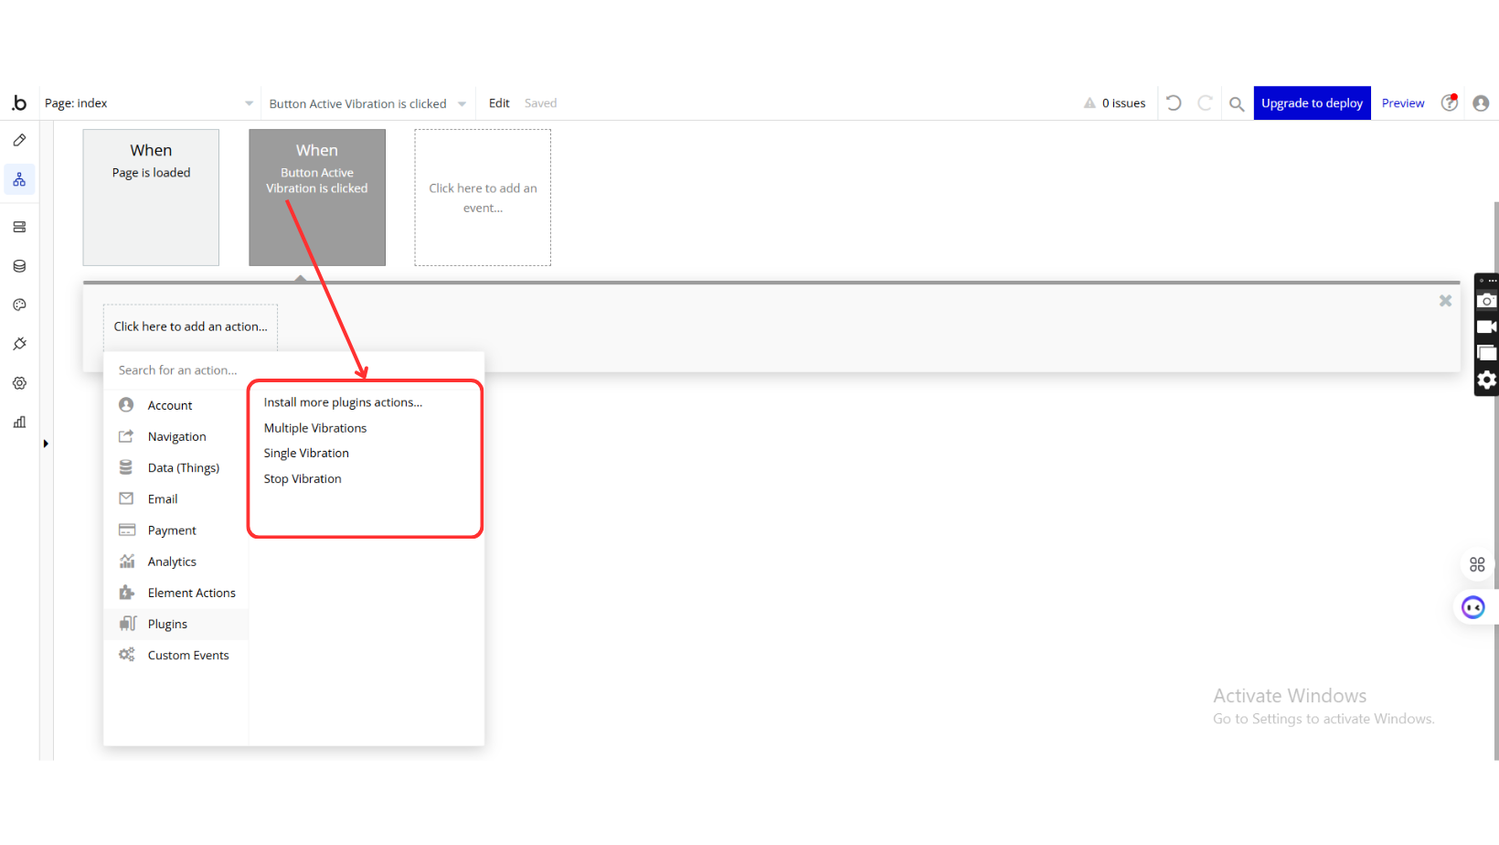Click the redo arrow icon
This screenshot has width=1499, height=845.
coord(1205,103)
